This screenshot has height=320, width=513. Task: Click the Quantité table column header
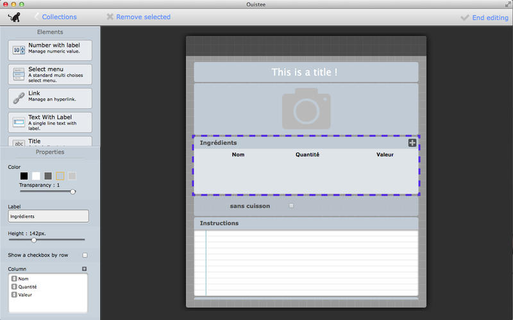point(307,154)
